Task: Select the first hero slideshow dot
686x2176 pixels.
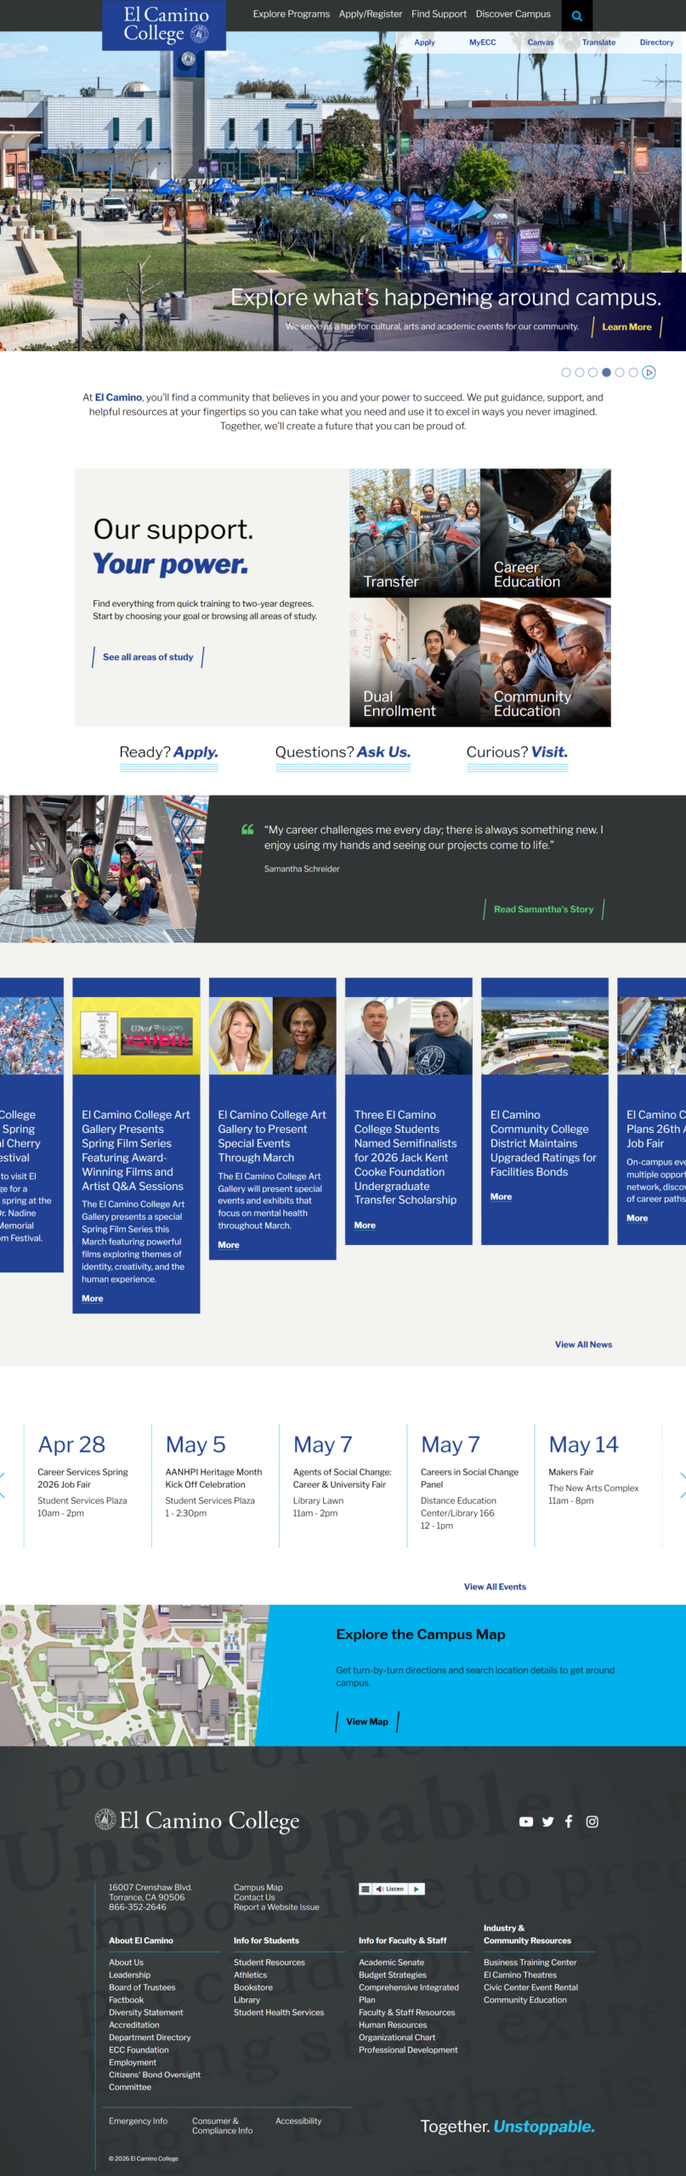Action: pos(566,372)
